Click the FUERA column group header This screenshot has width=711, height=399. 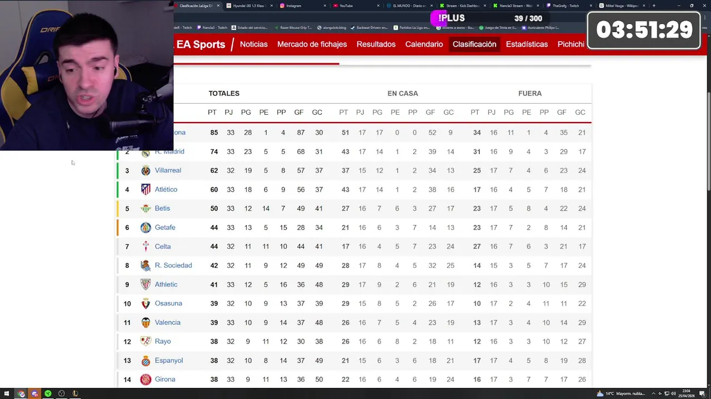530,94
